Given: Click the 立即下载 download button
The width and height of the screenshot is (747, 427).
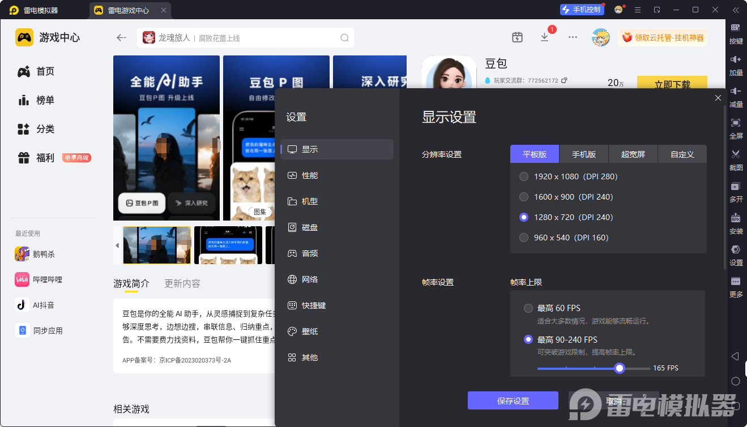Looking at the screenshot, I should click(x=672, y=84).
